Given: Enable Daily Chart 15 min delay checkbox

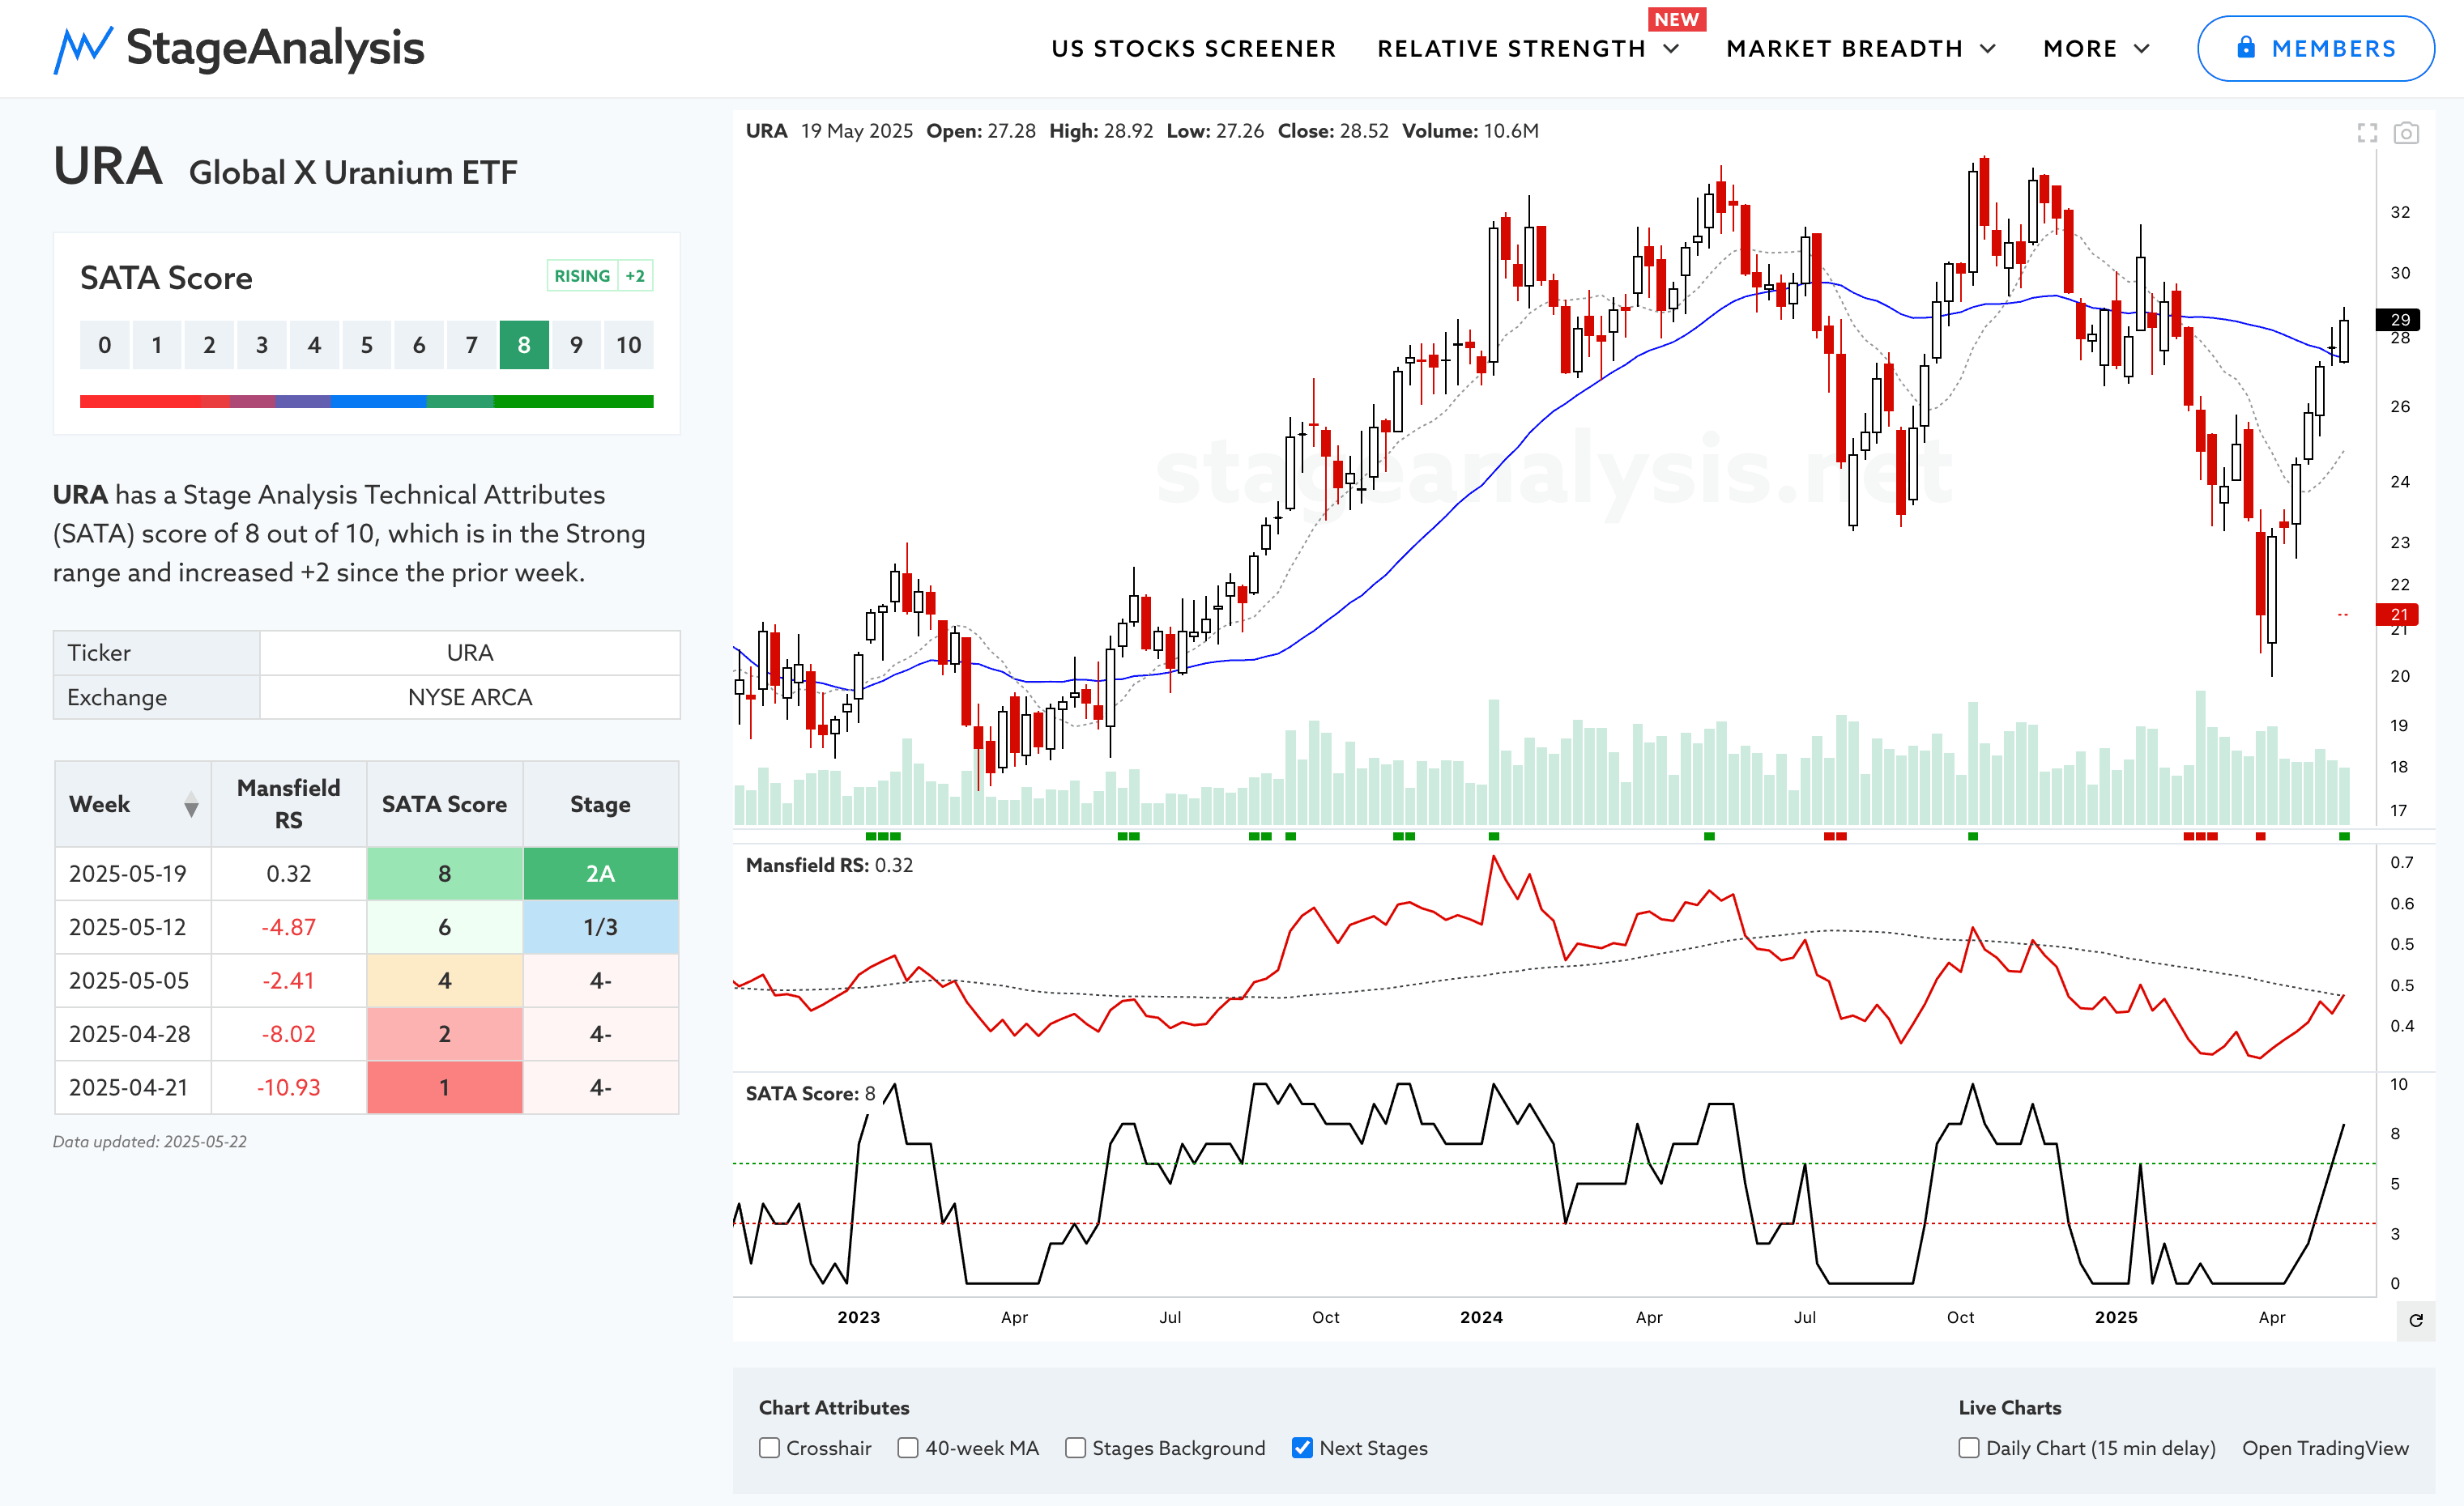Looking at the screenshot, I should [1968, 1448].
